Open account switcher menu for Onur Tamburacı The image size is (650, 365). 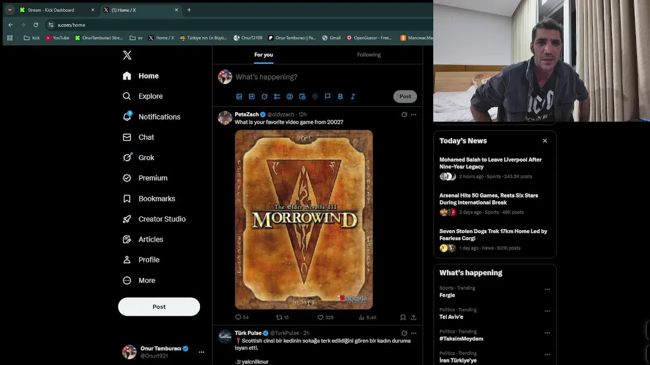click(x=164, y=352)
